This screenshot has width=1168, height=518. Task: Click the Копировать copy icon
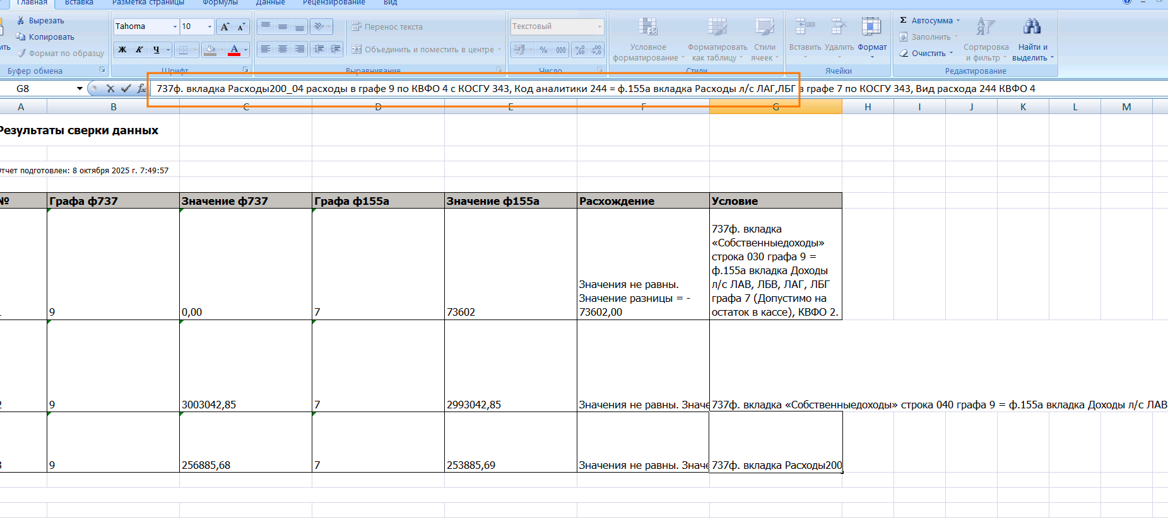tap(20, 37)
